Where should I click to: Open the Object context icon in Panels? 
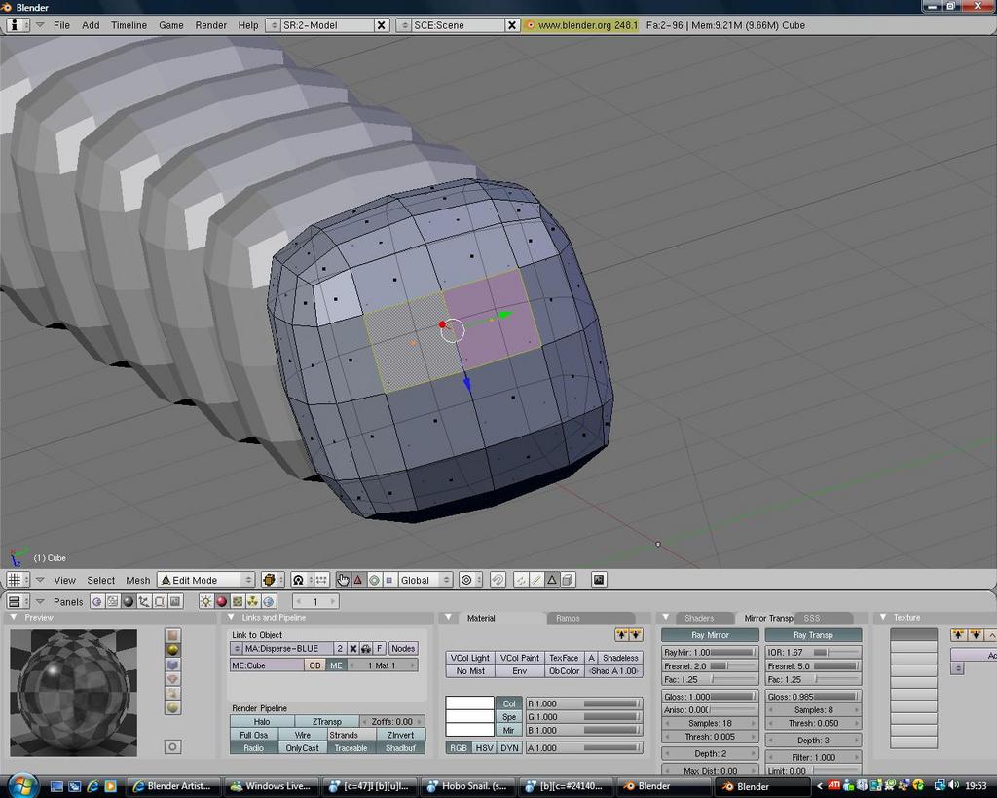click(144, 601)
